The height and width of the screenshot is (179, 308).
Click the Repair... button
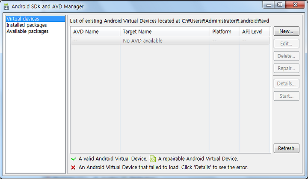pos(286,68)
